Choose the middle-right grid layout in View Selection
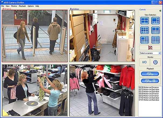This screenshot has width=163, height=118. click(x=155, y=30)
